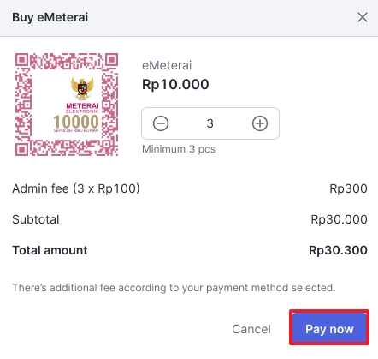The width and height of the screenshot is (378, 359).
Task: Click the 10000 denomination on the stamp
Action: pos(76,122)
